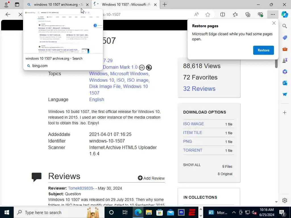Open the ITEM TILE download option
291x218 pixels.
tap(192, 133)
